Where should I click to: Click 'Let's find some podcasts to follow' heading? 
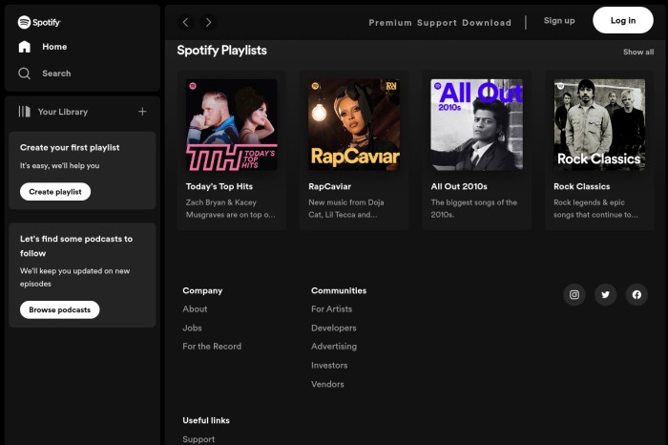(x=76, y=246)
